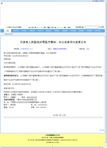Click the 报名时间 line in the announcement
Screen dimensions: 107x148
[x=17, y=84]
